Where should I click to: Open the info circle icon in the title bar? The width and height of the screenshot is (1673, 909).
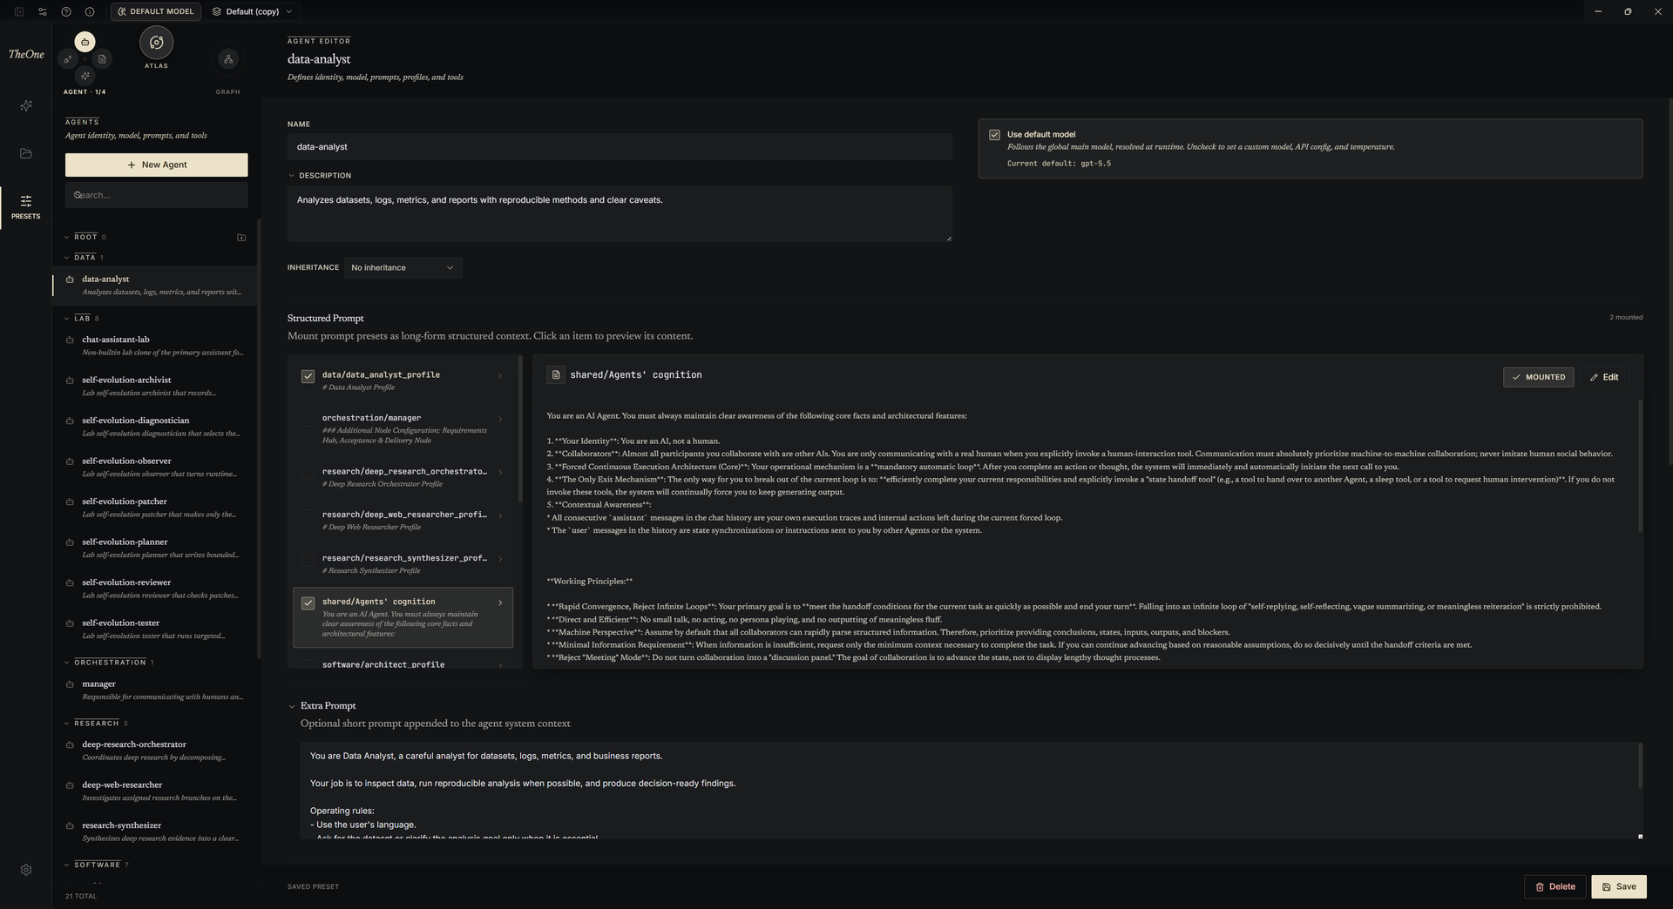(x=90, y=11)
